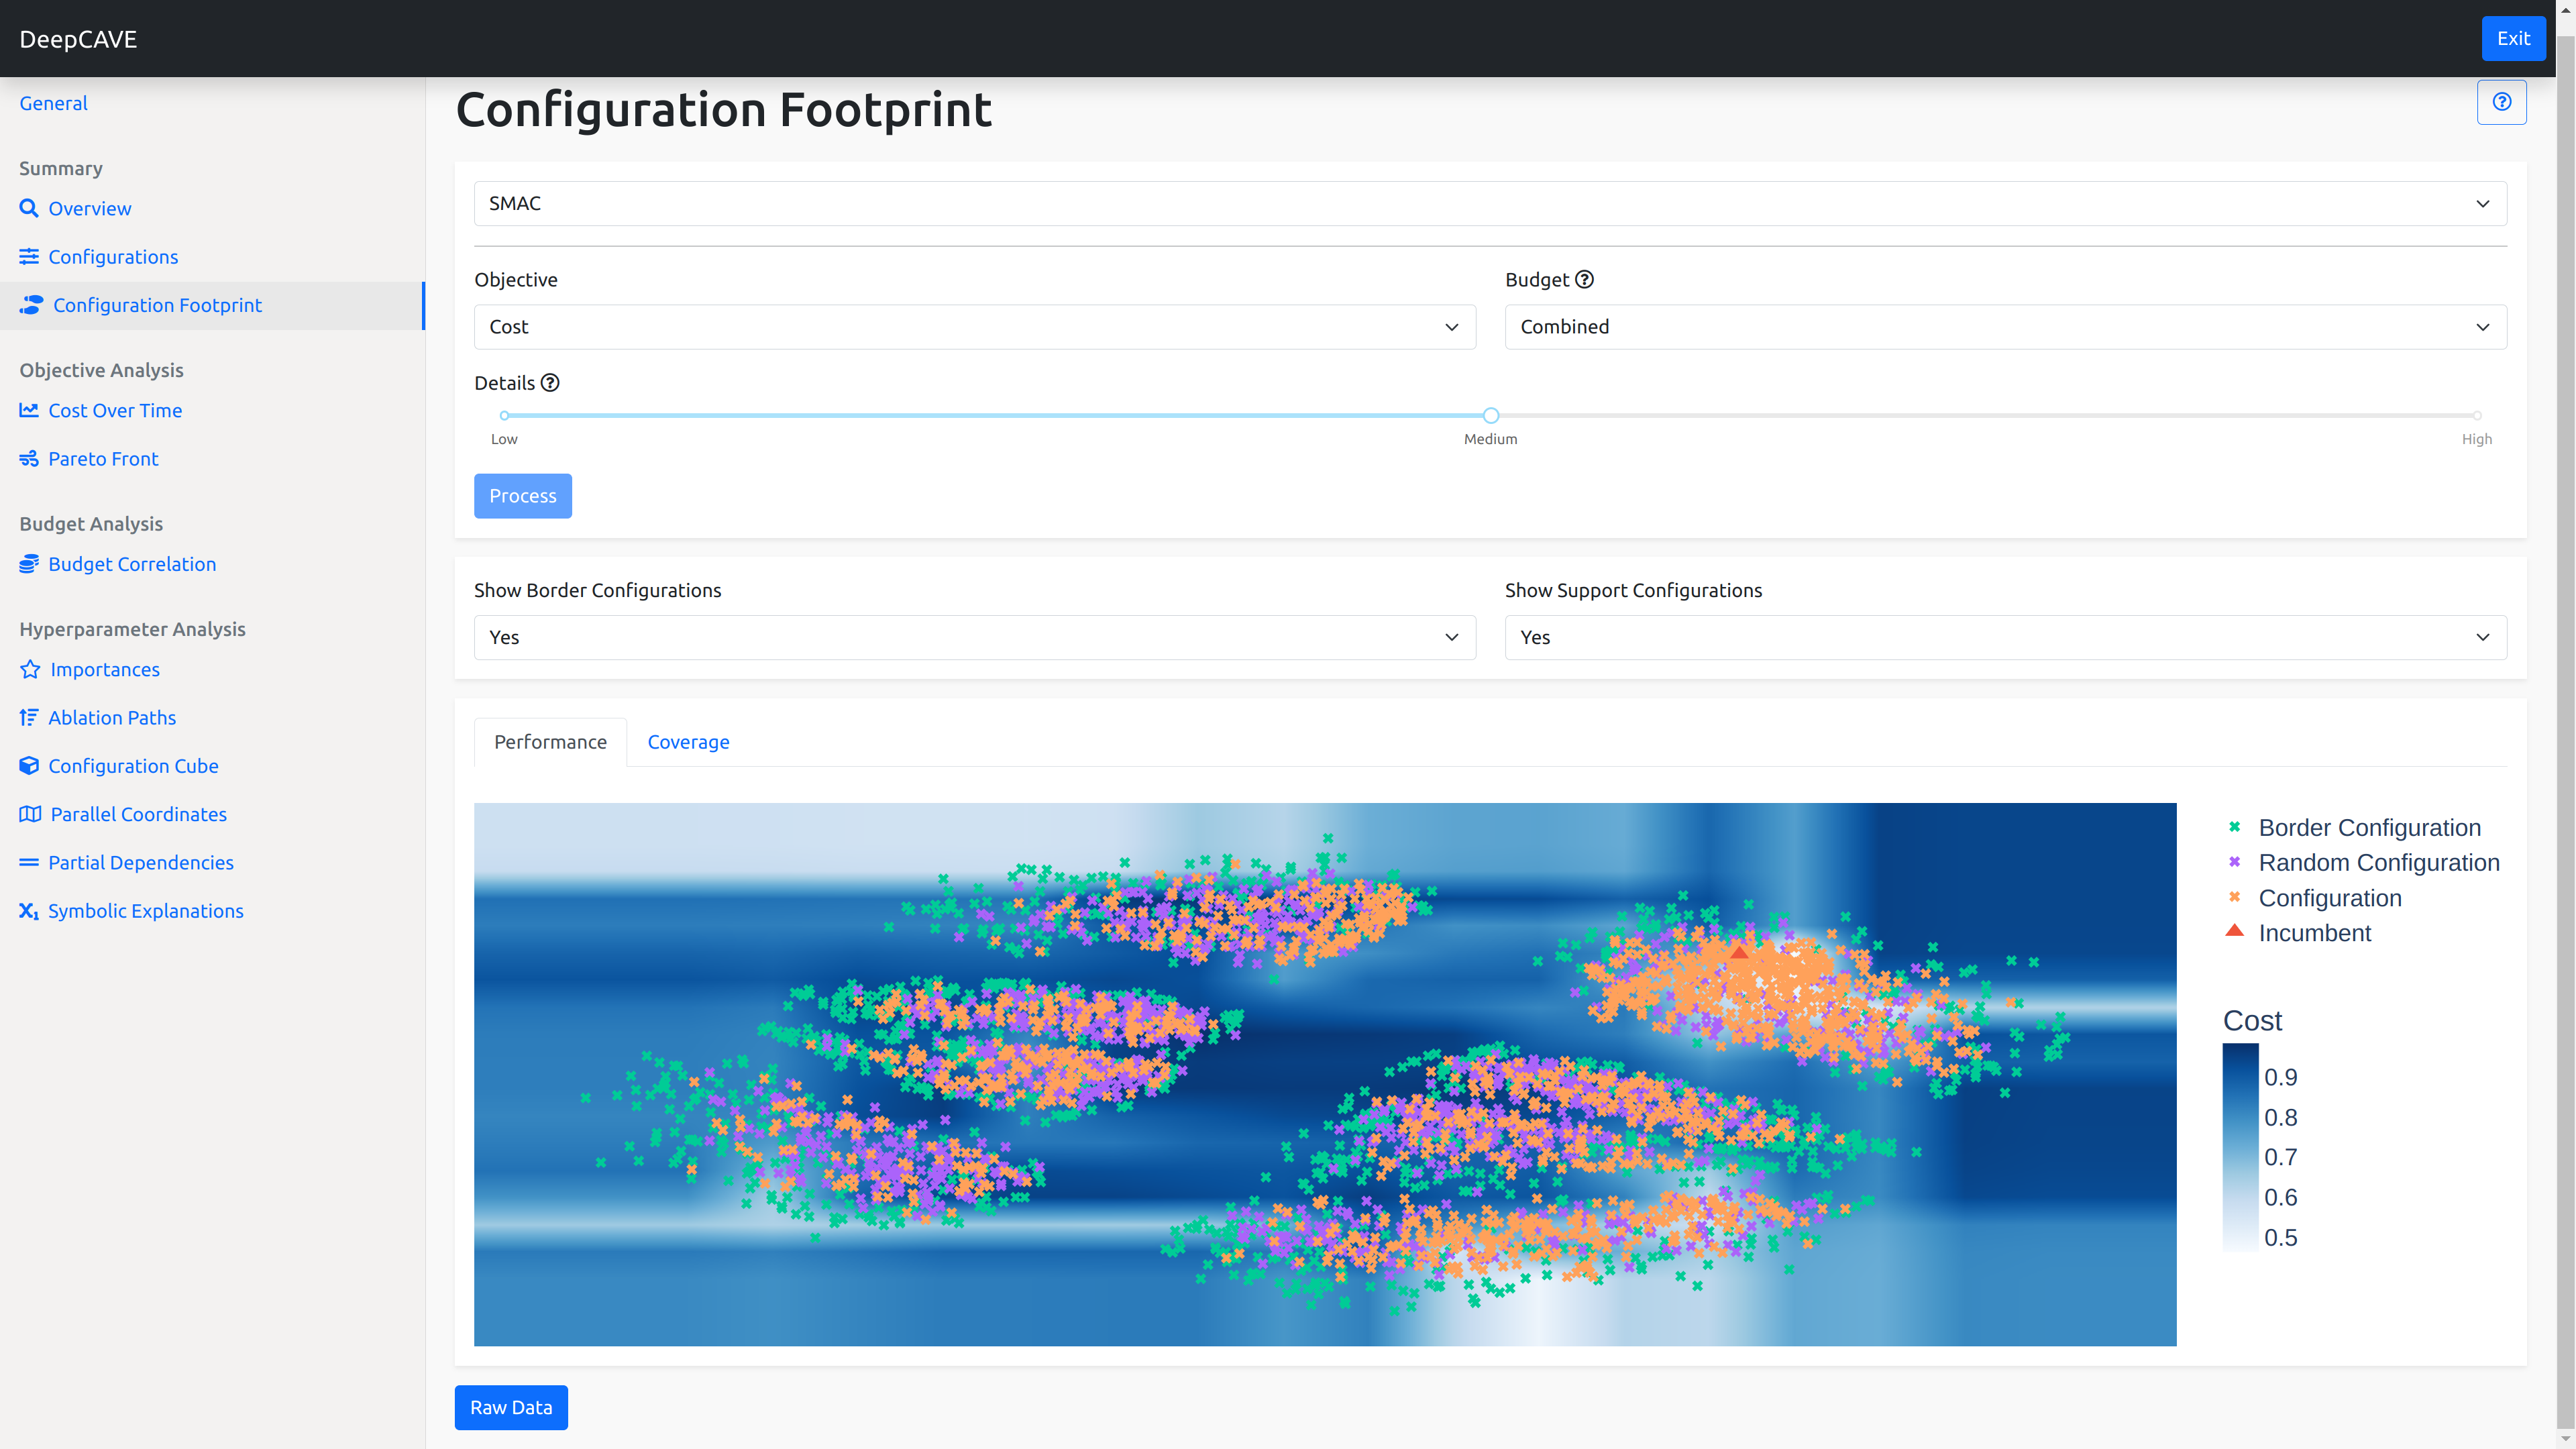
Task: Open the Objective dropdown menu
Action: pos(975,325)
